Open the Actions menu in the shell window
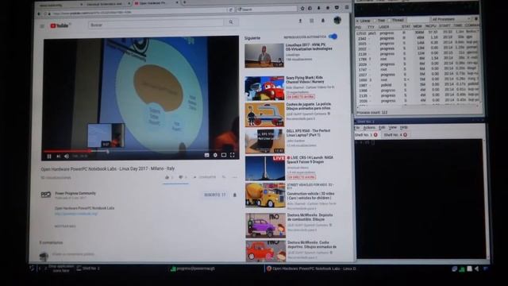The image size is (508, 286). click(x=369, y=128)
